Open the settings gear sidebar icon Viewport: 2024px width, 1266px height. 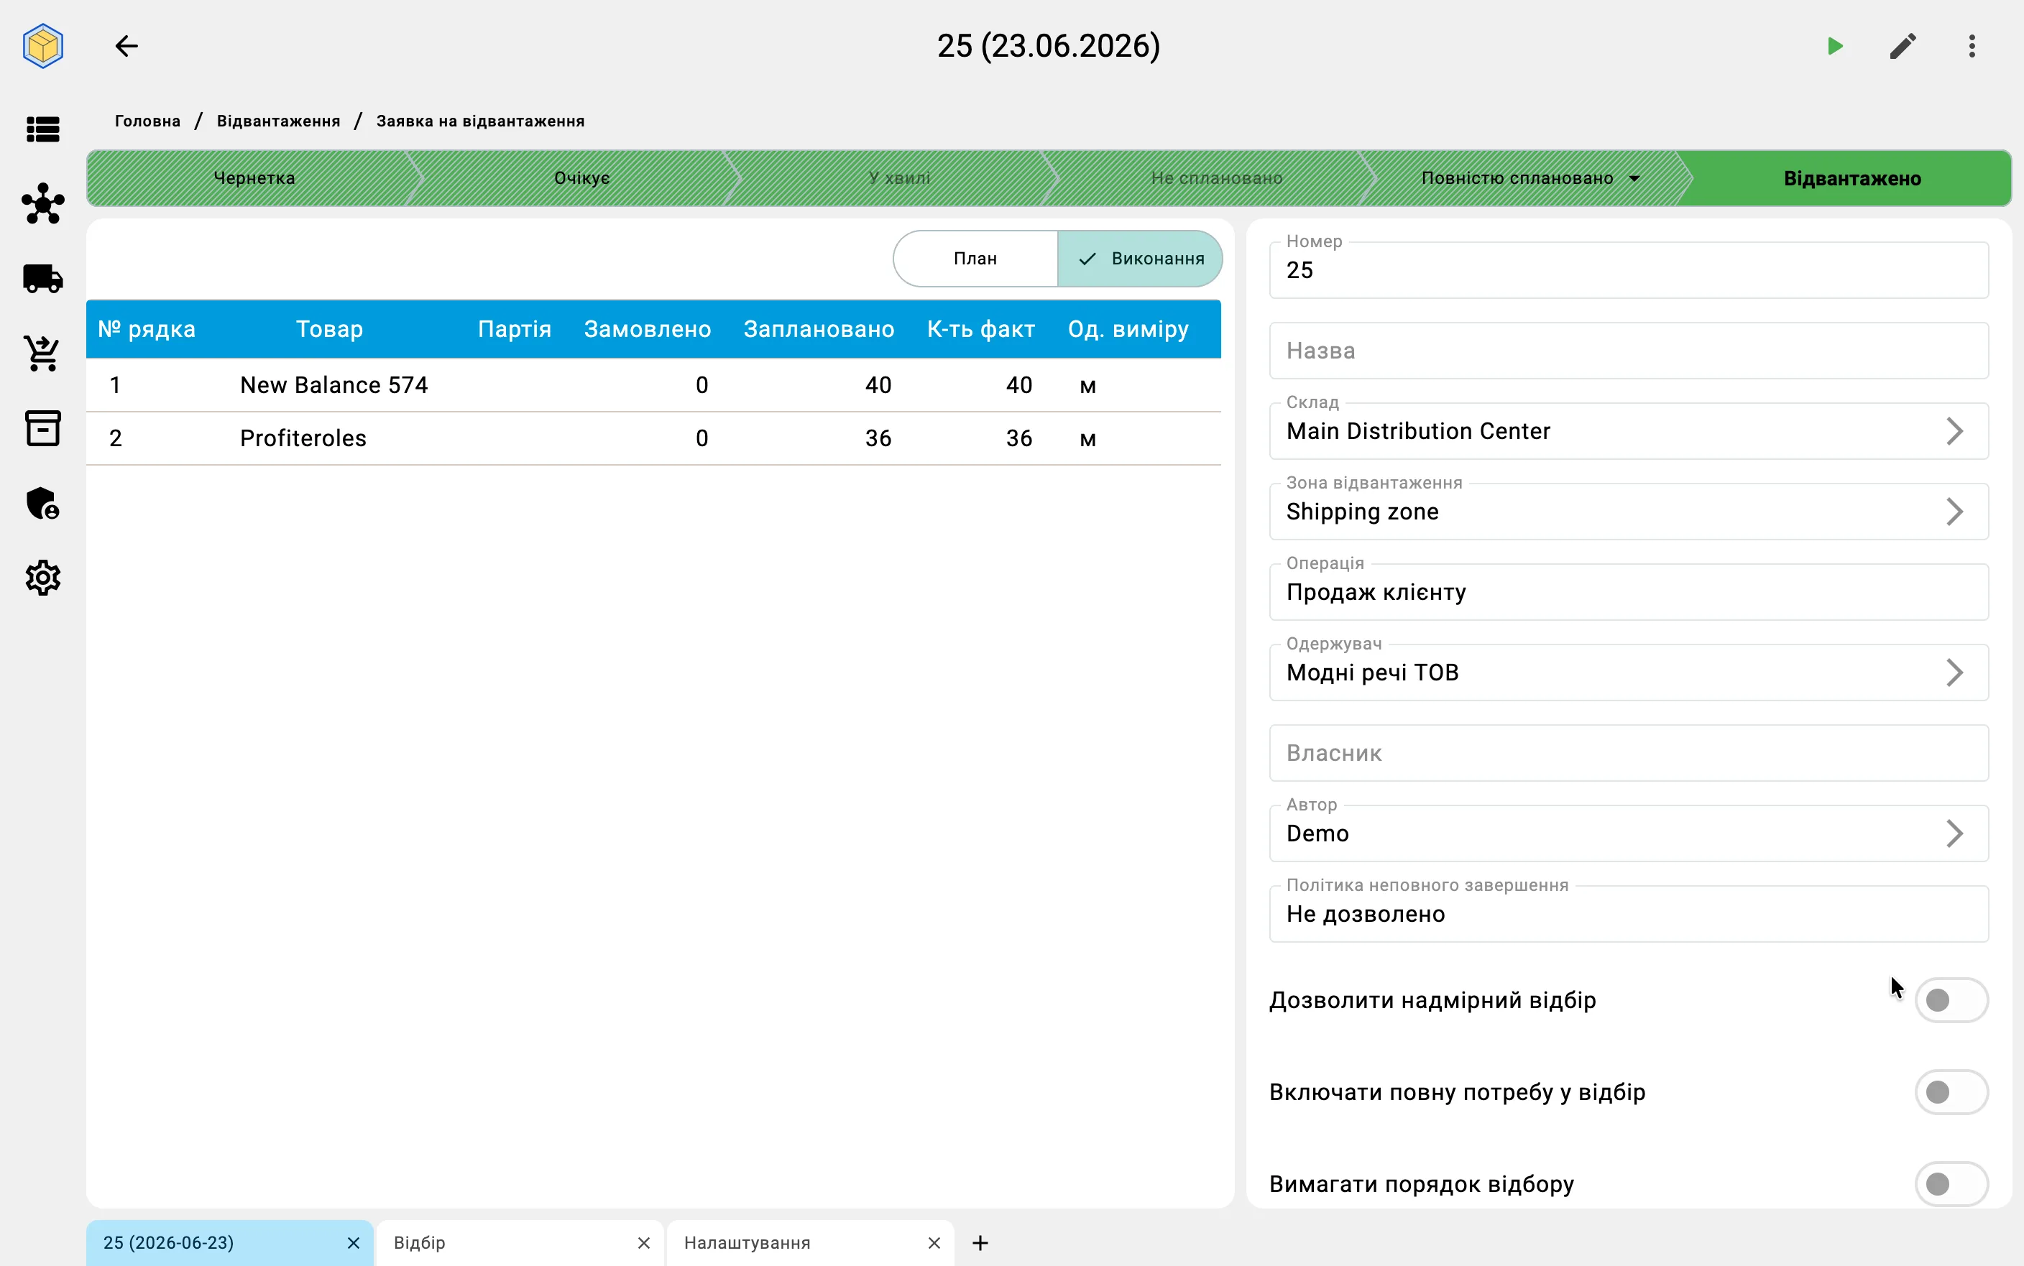coord(42,578)
